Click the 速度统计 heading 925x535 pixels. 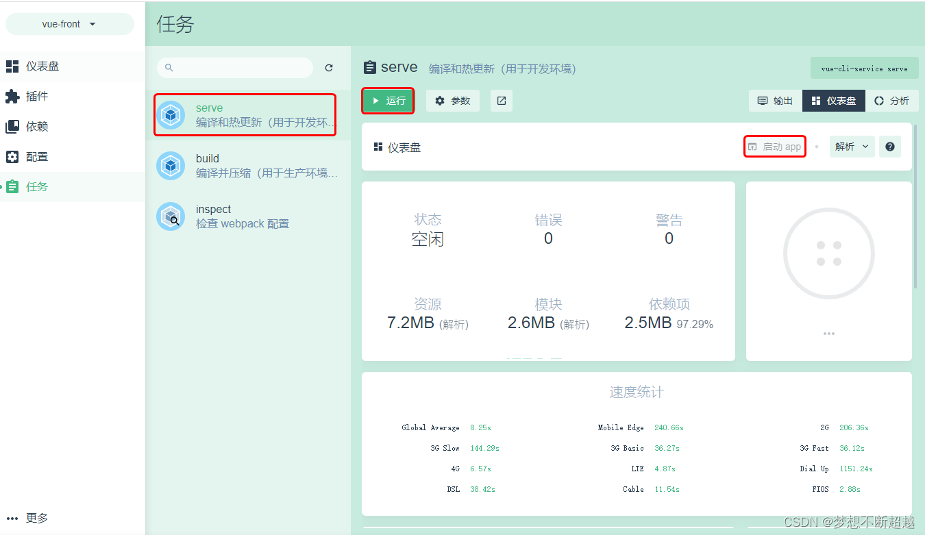click(x=637, y=393)
